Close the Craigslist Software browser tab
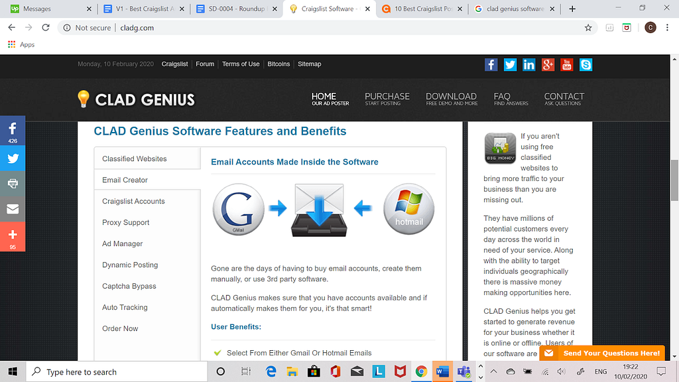The width and height of the screenshot is (679, 382). pyautogui.click(x=367, y=9)
